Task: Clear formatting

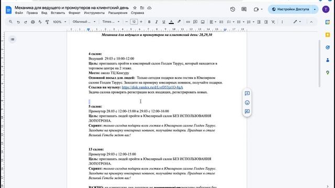Action: (273, 22)
